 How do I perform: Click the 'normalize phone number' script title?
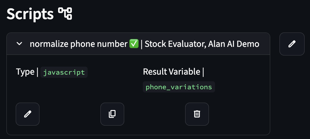click(78, 44)
